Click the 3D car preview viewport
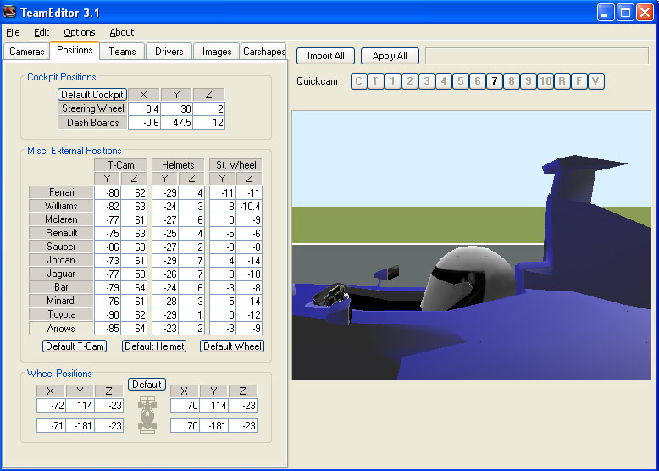The width and height of the screenshot is (659, 471). [x=471, y=245]
